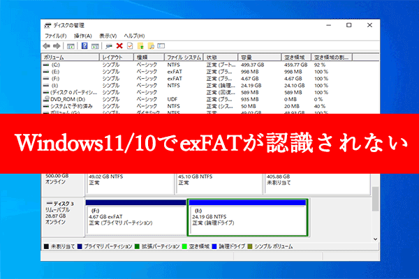
Task: Click the blue 論理ドライブ legend swatch
Action: point(214,246)
